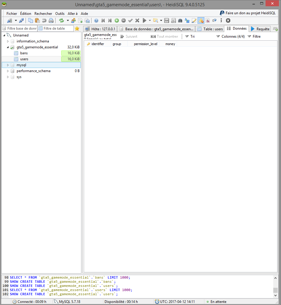
Task: Click the Tout montrer button
Action: (164, 36)
